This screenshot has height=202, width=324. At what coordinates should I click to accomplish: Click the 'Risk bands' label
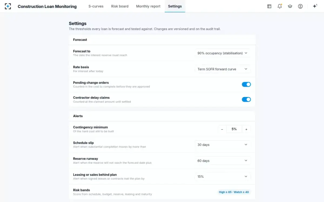coord(82,190)
